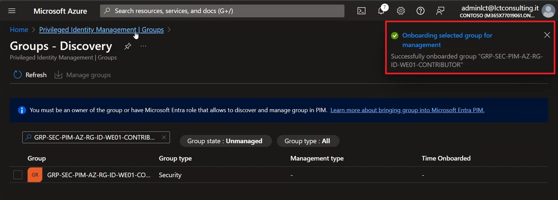Screen dimensions: 558x200
Task: Open the hamburger portal menu
Action: [12, 11]
